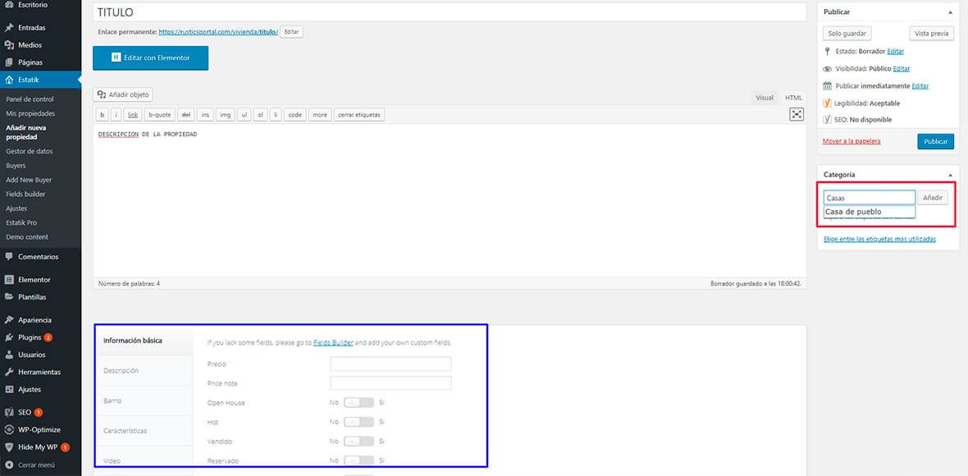This screenshot has width=968, height=476.
Task: Click Añadir button in Categoría panel
Action: click(x=932, y=198)
